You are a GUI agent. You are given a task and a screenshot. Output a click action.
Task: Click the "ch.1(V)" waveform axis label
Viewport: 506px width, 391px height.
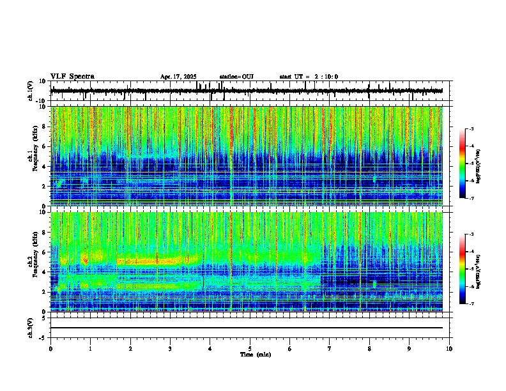point(31,91)
